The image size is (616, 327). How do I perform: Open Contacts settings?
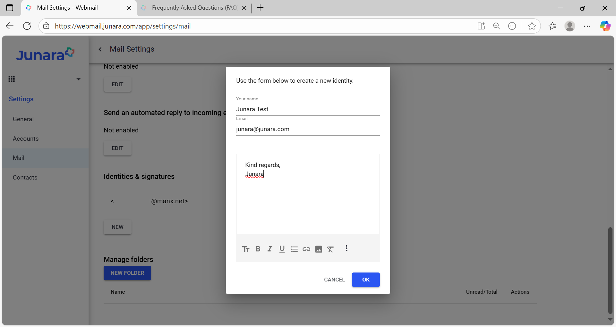pos(25,177)
